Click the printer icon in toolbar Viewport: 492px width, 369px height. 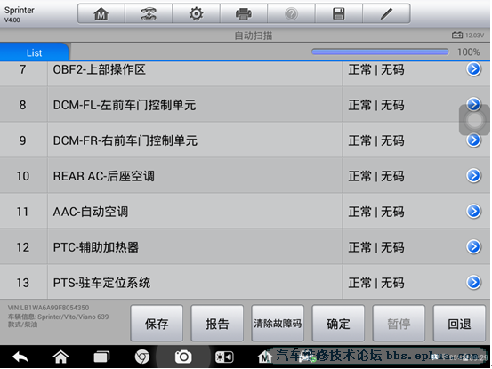click(244, 14)
